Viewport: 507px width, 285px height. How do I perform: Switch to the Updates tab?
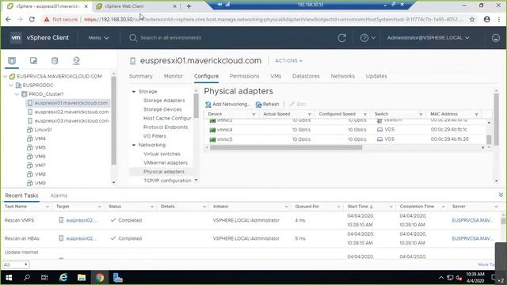(x=376, y=76)
